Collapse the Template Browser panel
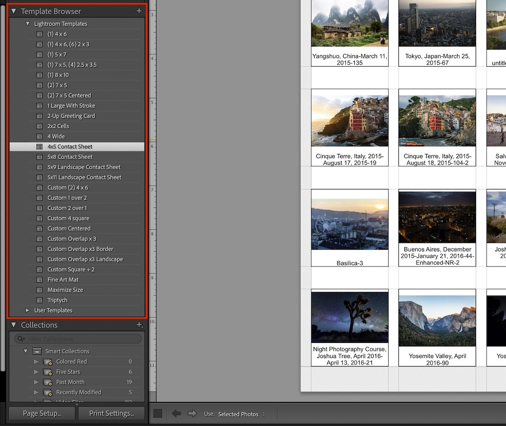This screenshot has height=426, width=506. point(13,11)
